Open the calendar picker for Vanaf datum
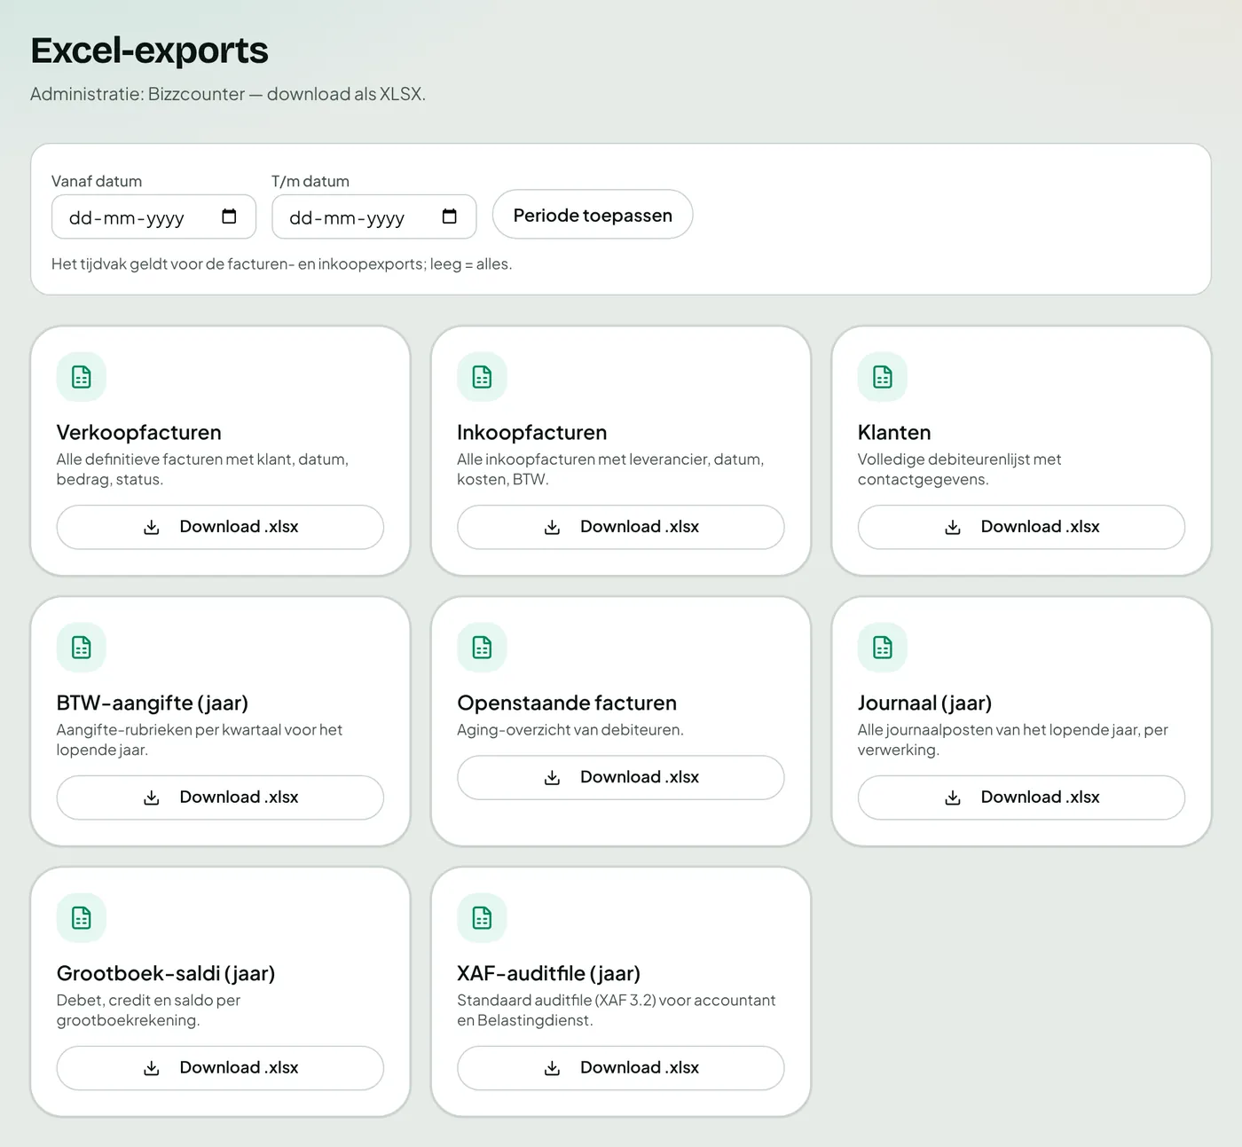The image size is (1242, 1147). tap(229, 216)
